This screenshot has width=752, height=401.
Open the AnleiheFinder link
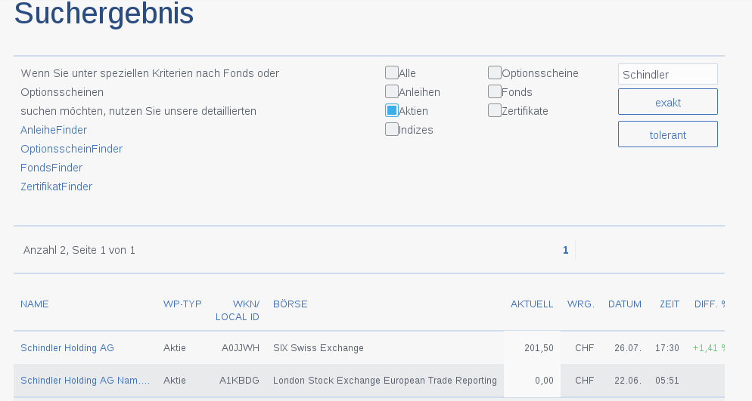point(54,130)
